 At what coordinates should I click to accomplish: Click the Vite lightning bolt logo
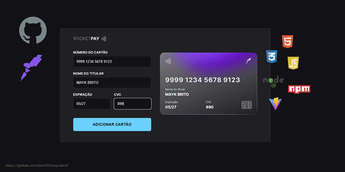coord(275,104)
